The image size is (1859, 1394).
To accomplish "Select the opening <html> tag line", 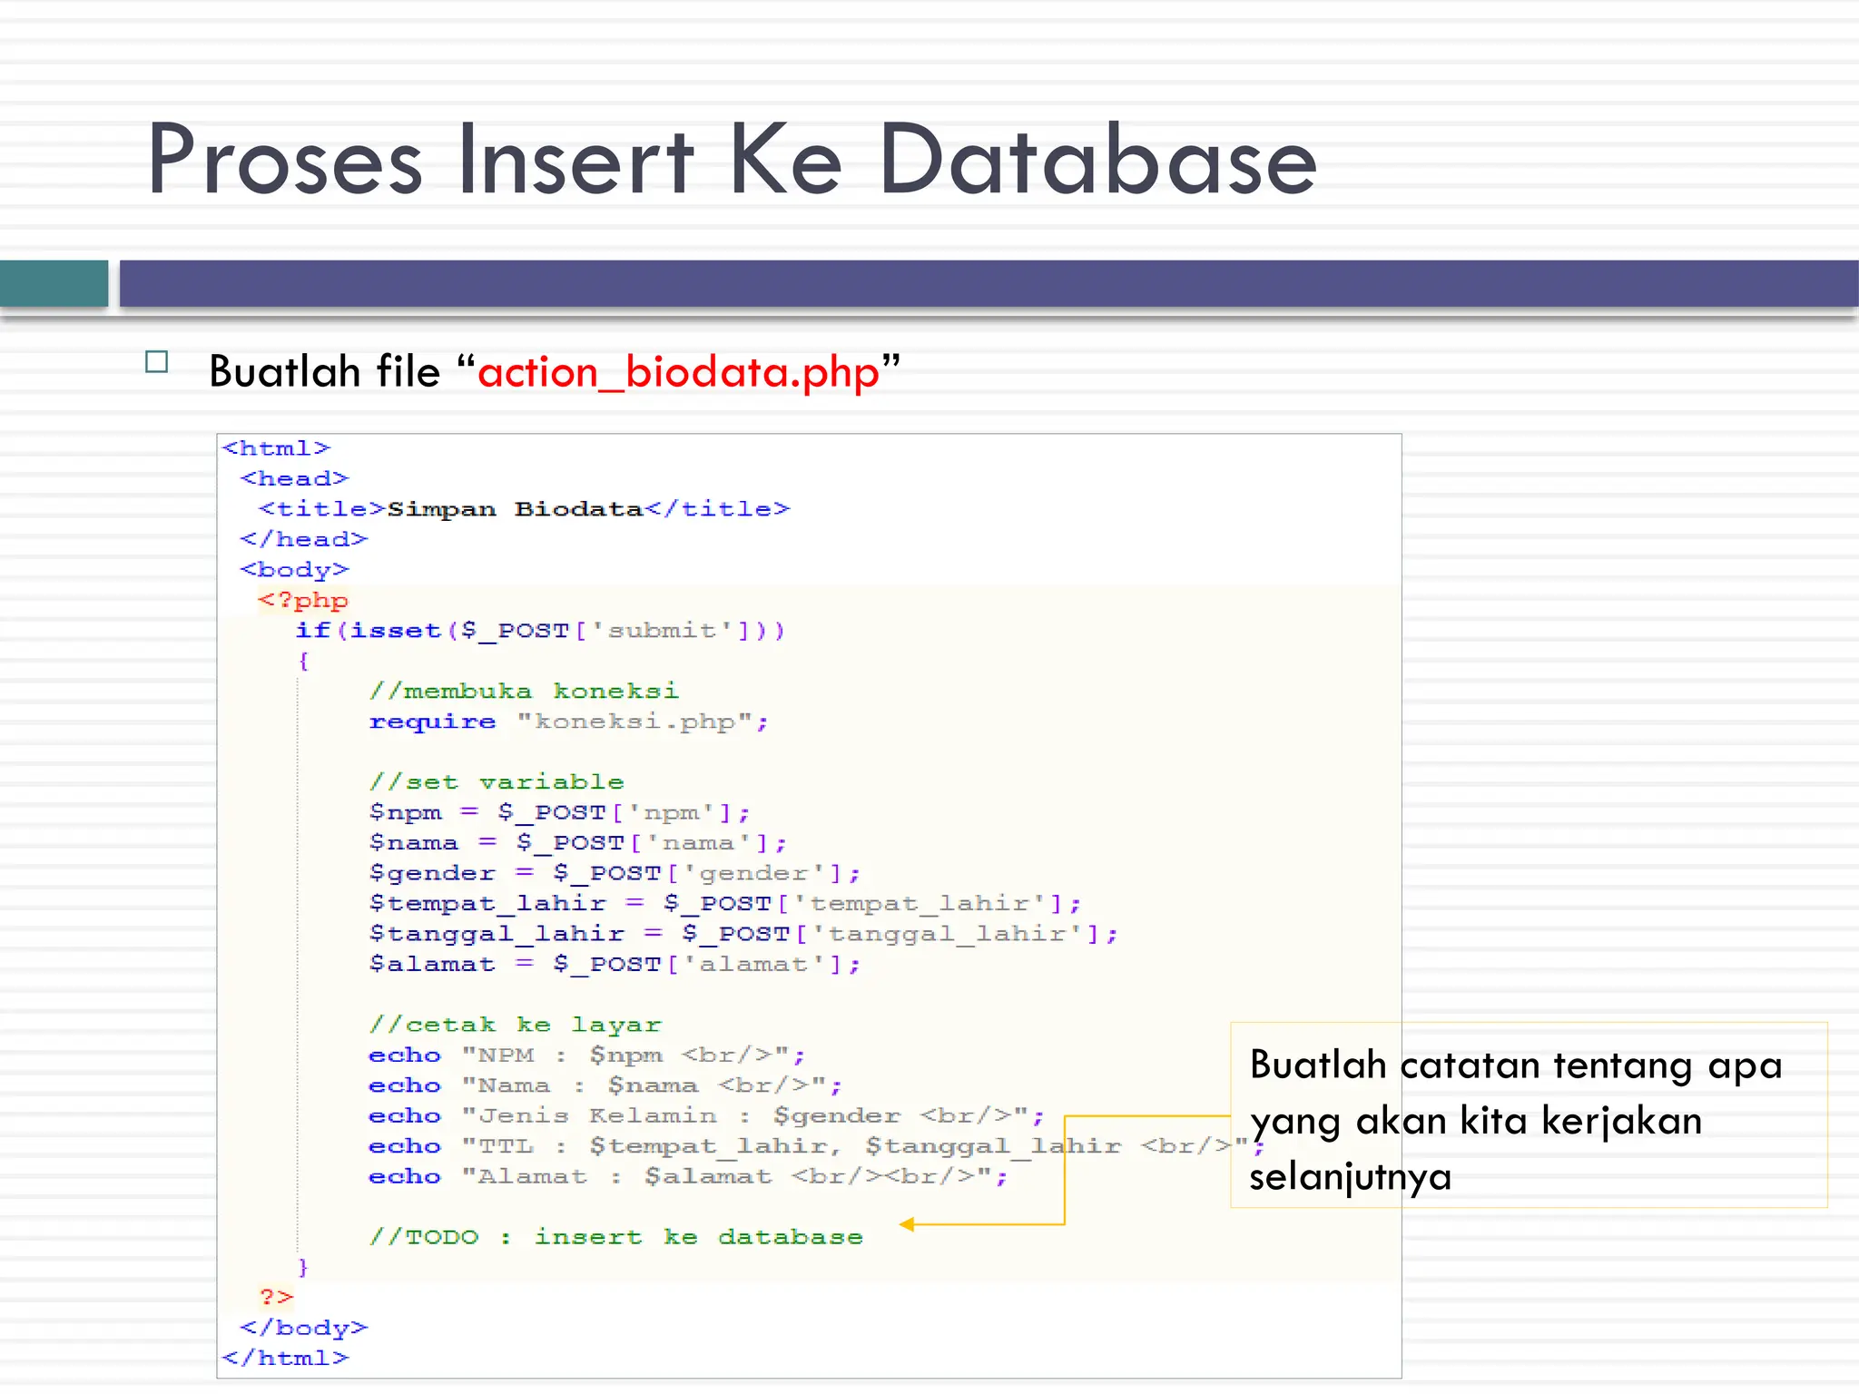I will coord(277,448).
